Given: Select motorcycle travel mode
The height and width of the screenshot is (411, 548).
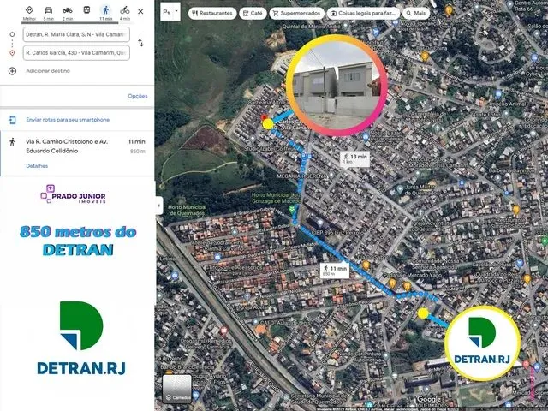Looking at the screenshot, I should click(68, 9).
